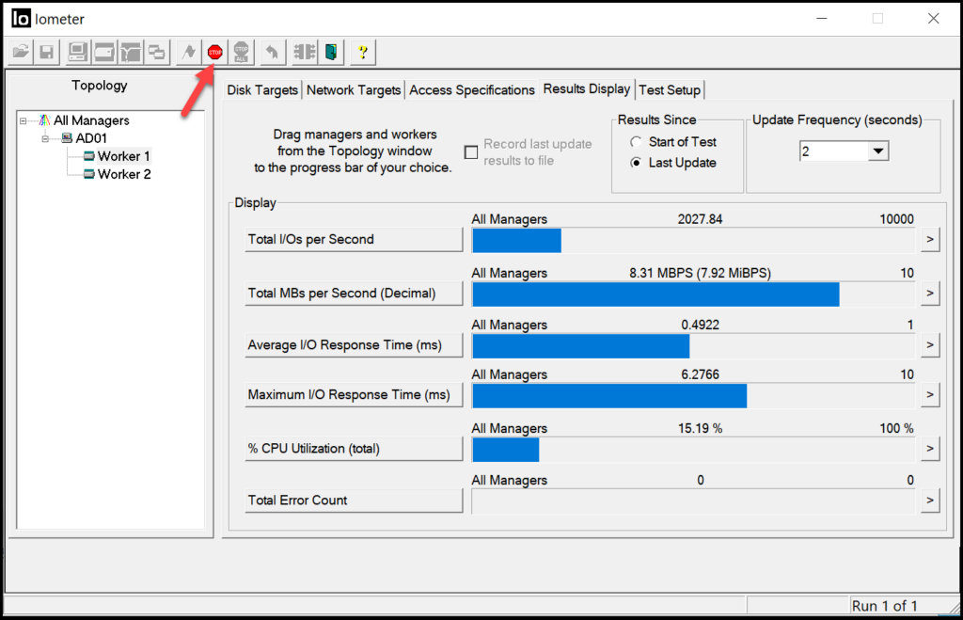Open a saved test configuration file

point(20,52)
